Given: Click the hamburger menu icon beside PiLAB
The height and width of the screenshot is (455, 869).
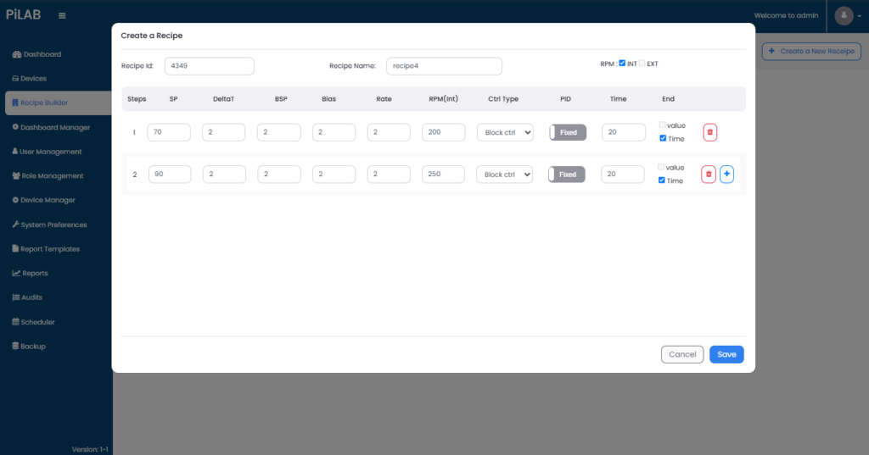Looking at the screenshot, I should click(62, 15).
